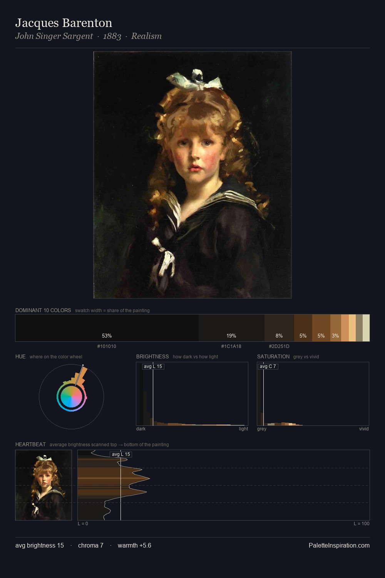The image size is (385, 578).
Task: Select the grey-olive swatch near palette end
Action: point(359,328)
